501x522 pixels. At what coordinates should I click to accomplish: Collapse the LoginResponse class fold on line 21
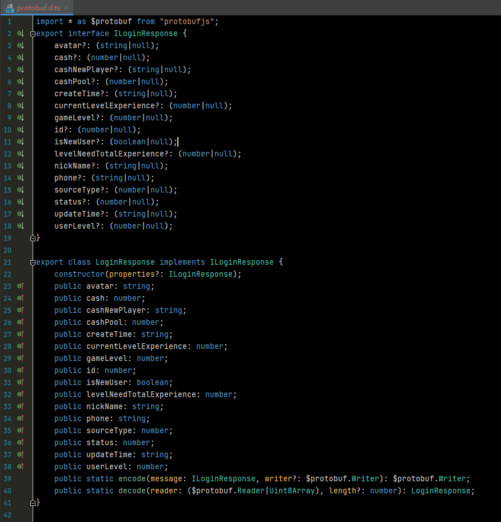tap(33, 262)
